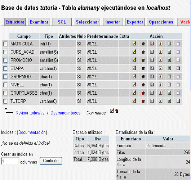Edit the ETAPA field with pencil icon
The image size is (191, 180).
pos(134,68)
